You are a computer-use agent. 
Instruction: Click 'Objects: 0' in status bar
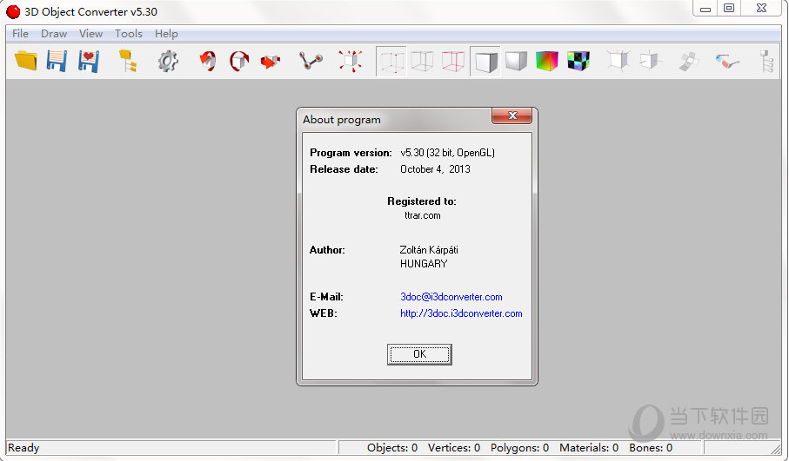coord(392,447)
